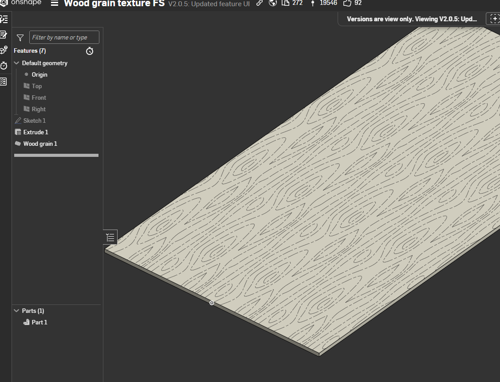The width and height of the screenshot is (500, 382).
Task: Click the views icon beside 19546
Action: [313, 3]
